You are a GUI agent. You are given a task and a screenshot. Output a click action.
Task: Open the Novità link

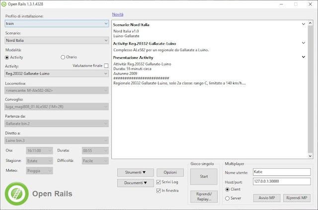click(x=118, y=14)
